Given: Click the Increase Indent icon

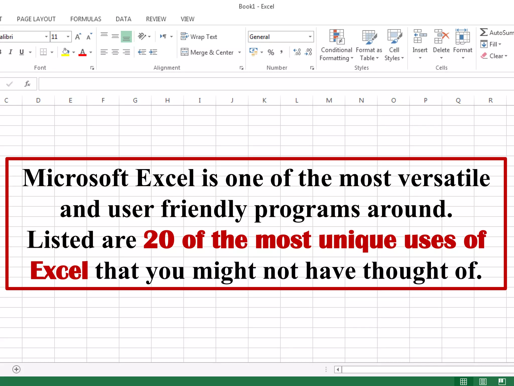Looking at the screenshot, I should [153, 52].
